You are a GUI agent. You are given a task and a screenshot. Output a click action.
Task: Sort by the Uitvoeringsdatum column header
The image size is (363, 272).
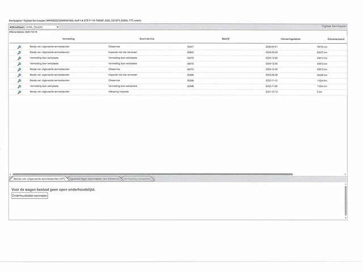tap(290, 39)
